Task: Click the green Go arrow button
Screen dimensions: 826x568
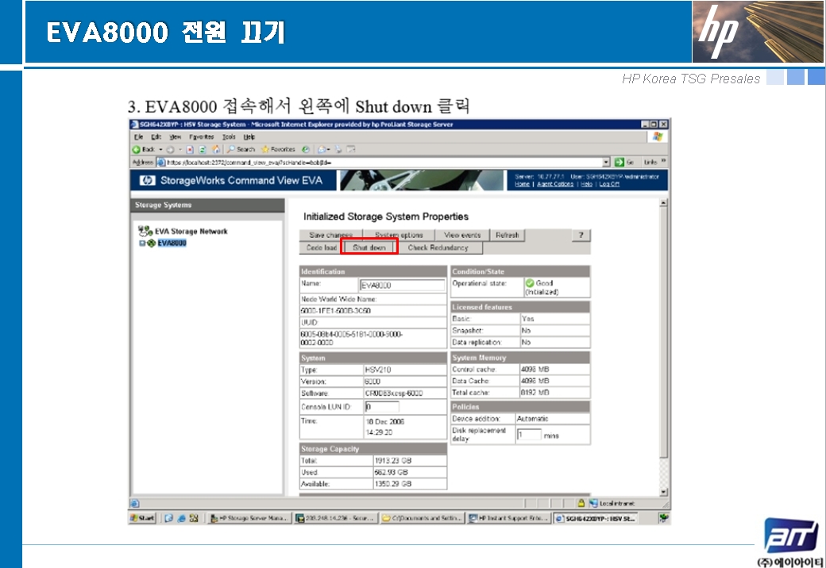Action: pos(619,162)
